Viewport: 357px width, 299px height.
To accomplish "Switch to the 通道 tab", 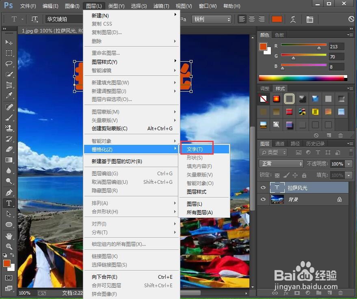I will tap(279, 143).
